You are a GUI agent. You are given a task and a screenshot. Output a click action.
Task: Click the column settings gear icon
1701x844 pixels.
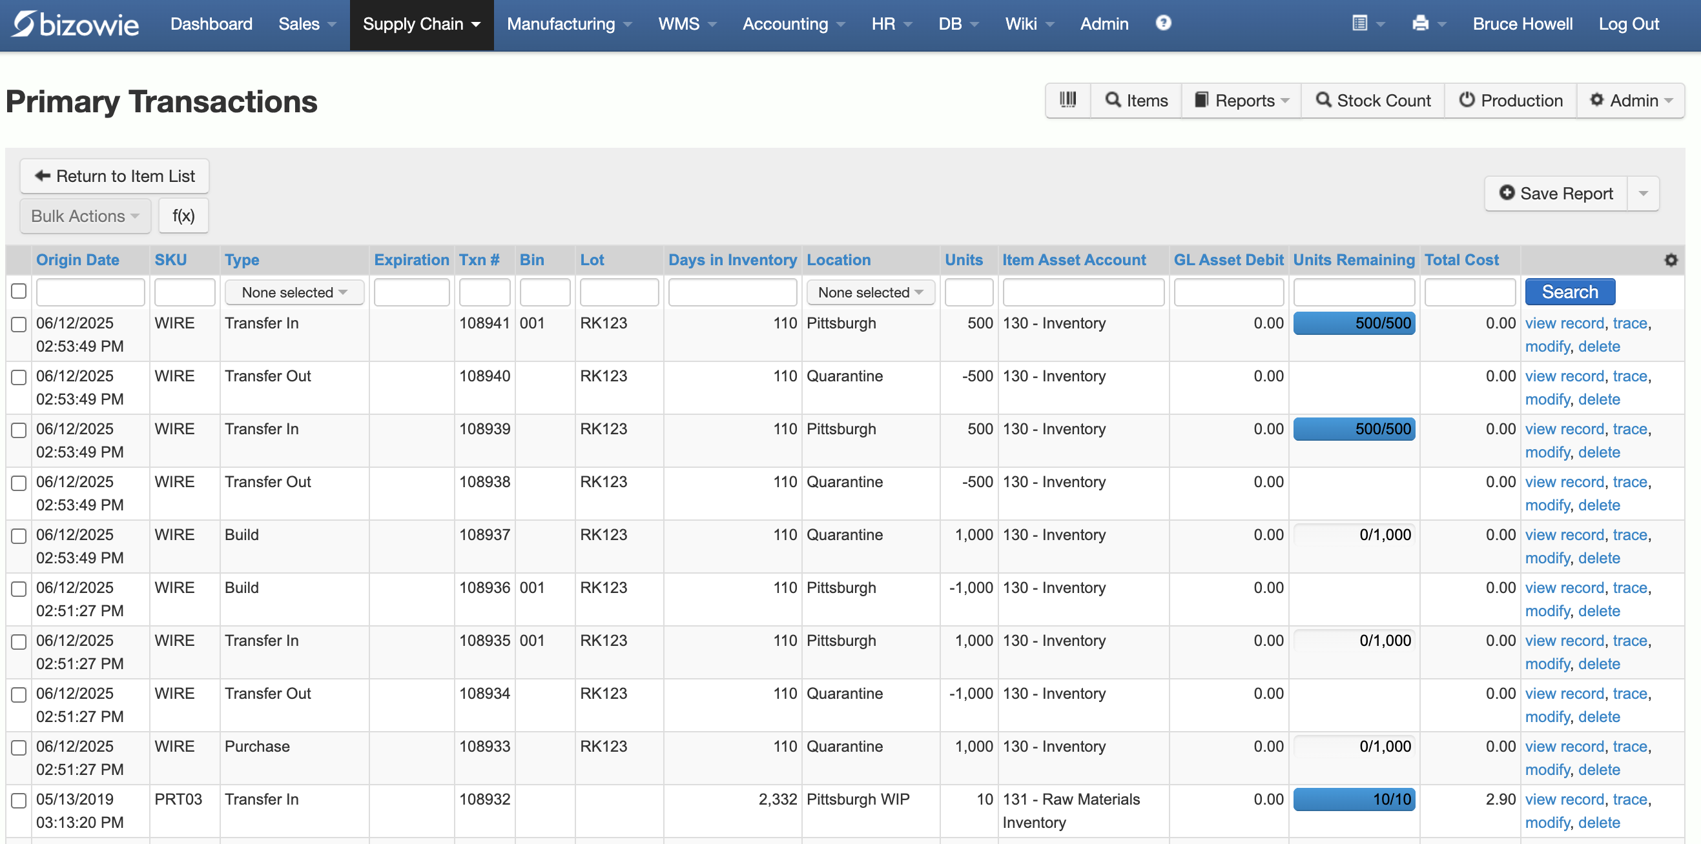1671,260
